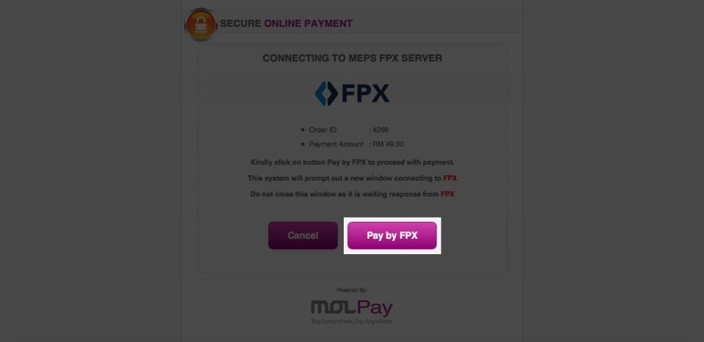This screenshot has height=342, width=704.
Task: Click the RM 49.00 amount value
Action: (x=388, y=144)
